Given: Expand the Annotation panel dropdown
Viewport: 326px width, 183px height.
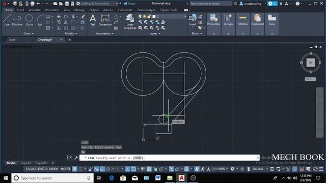Looking at the screenshot, I should click(104, 34).
